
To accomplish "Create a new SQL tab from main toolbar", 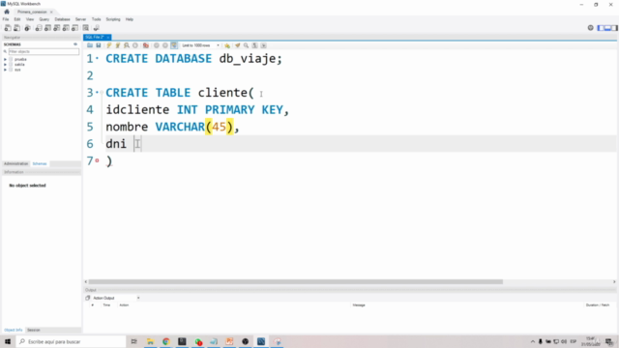I will (8, 28).
